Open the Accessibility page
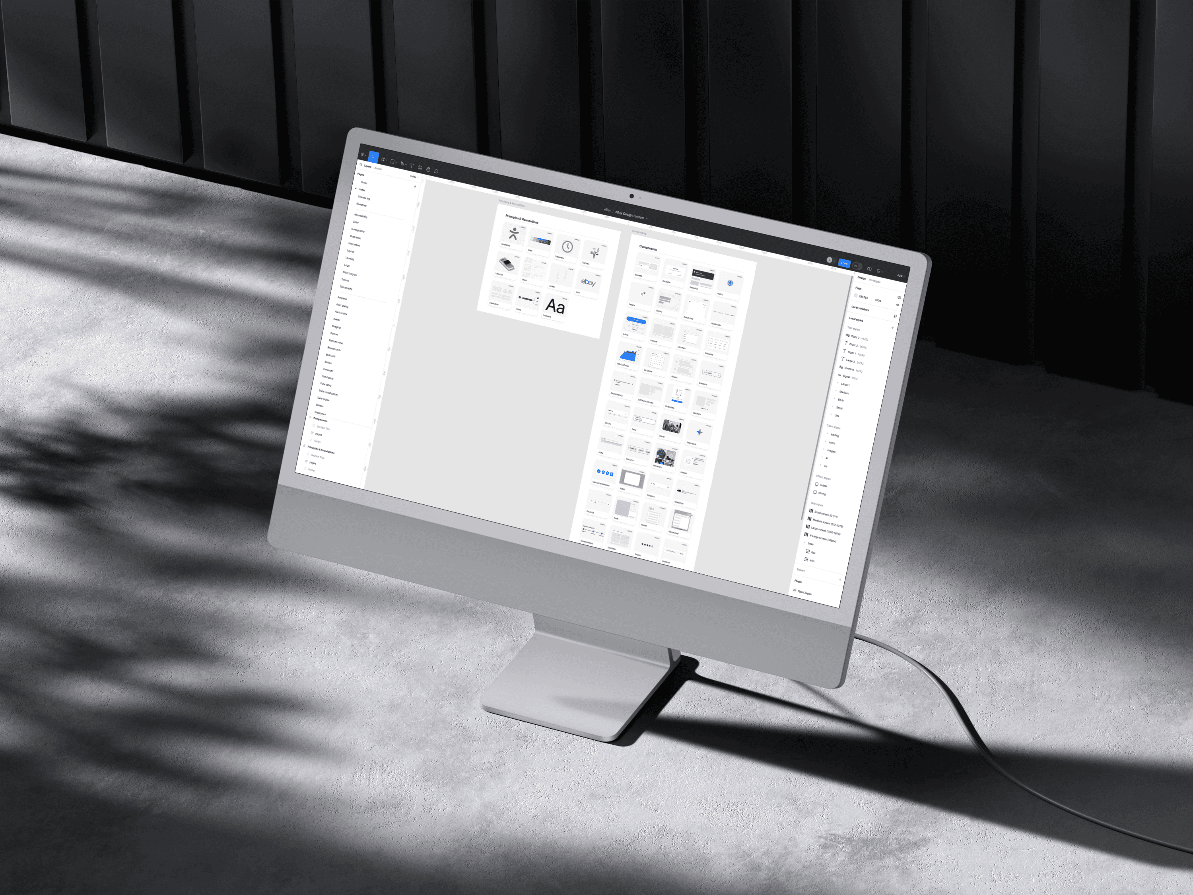Image resolution: width=1193 pixels, height=895 pixels. [x=361, y=216]
